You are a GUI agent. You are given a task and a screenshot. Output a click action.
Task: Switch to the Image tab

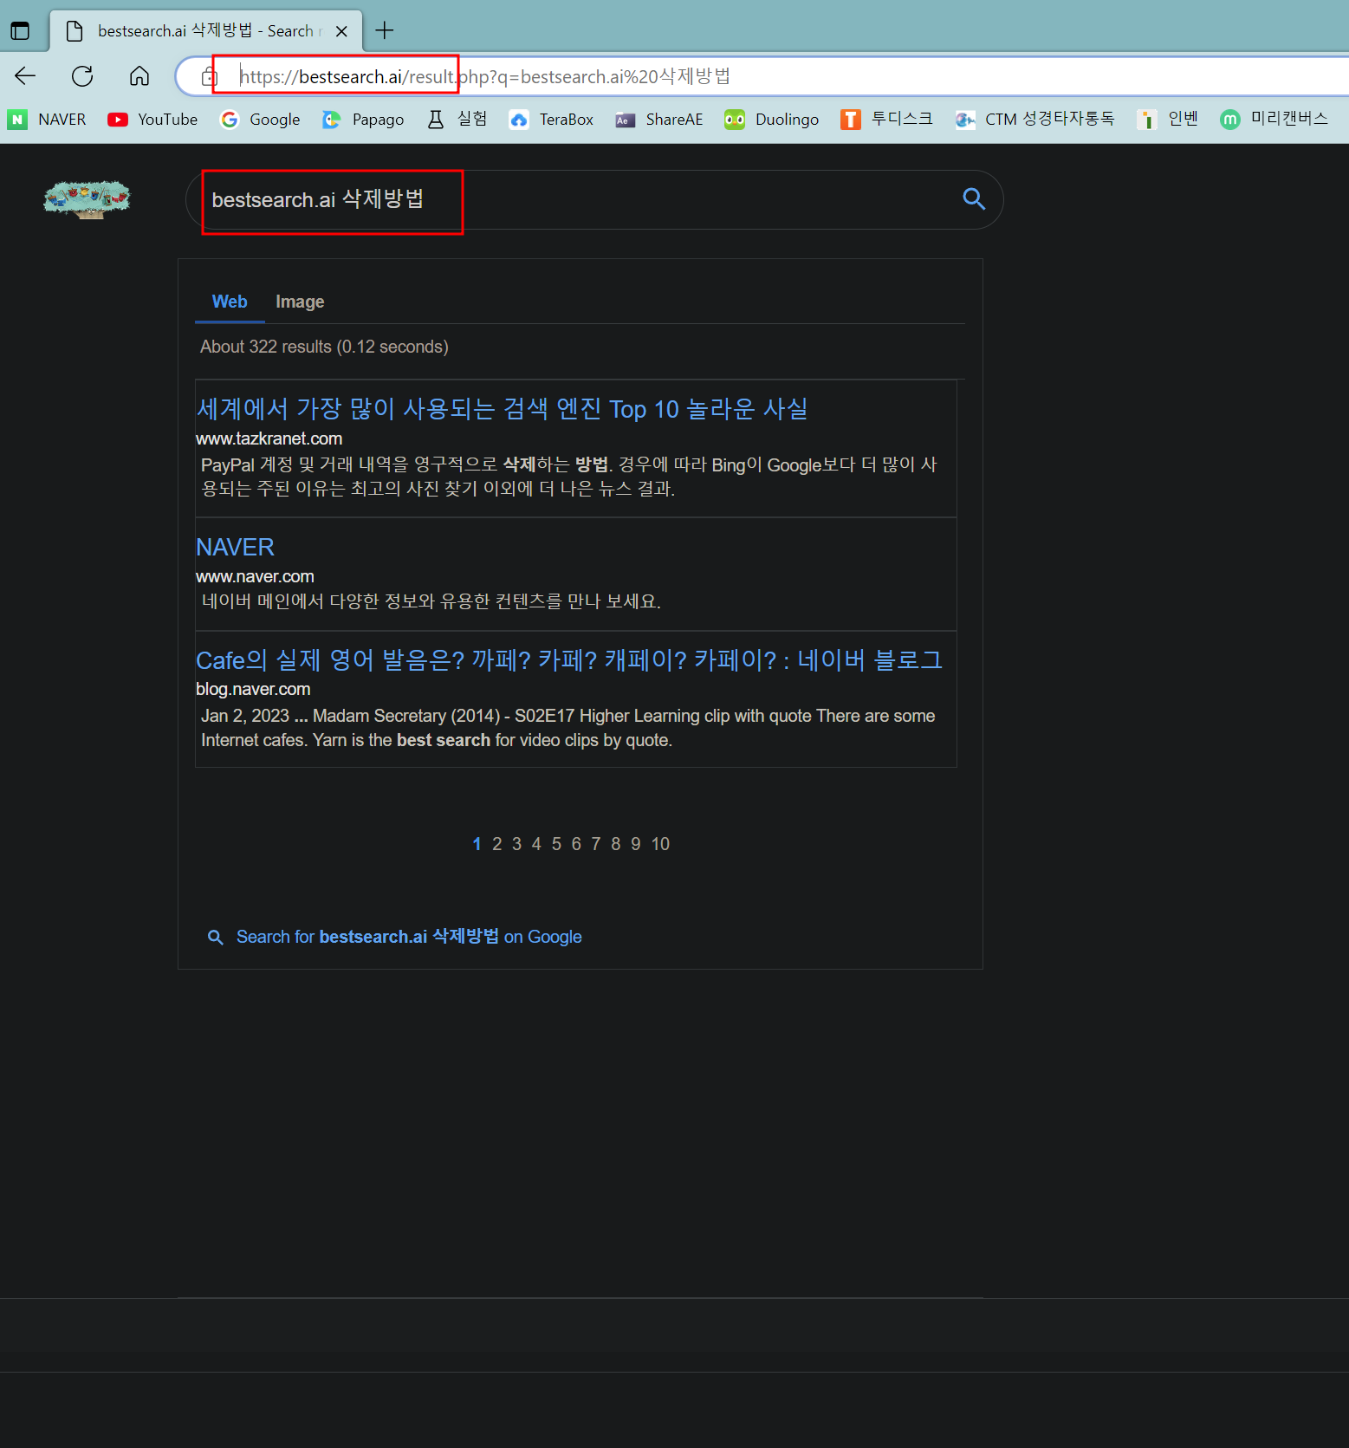pyautogui.click(x=300, y=302)
